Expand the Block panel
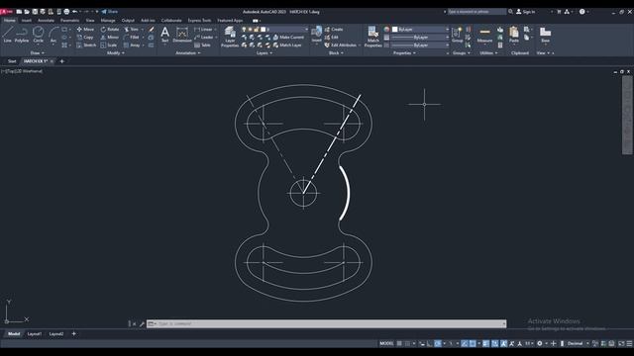The height and width of the screenshot is (356, 634). (x=336, y=52)
